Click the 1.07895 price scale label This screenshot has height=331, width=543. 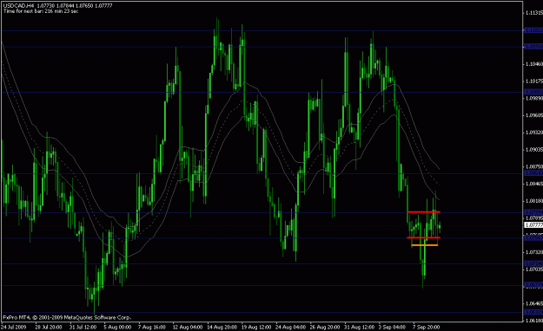point(534,218)
